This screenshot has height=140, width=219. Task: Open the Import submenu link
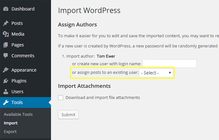point(11,123)
